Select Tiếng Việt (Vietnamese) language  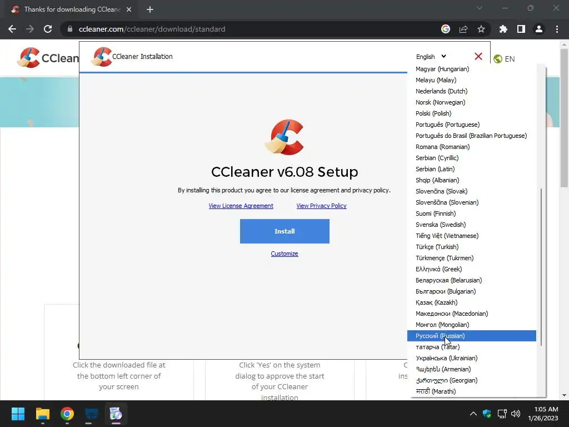click(471, 236)
